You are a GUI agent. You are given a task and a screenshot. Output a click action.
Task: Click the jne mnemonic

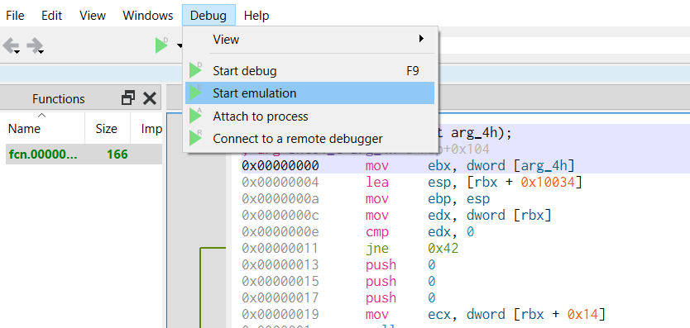[376, 249]
